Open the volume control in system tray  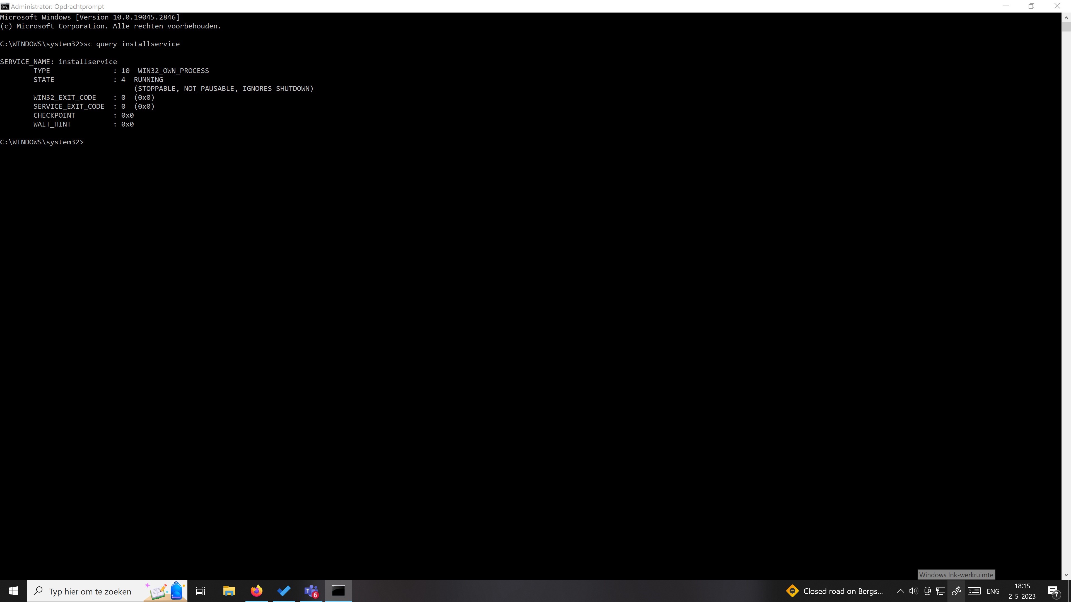(x=913, y=591)
